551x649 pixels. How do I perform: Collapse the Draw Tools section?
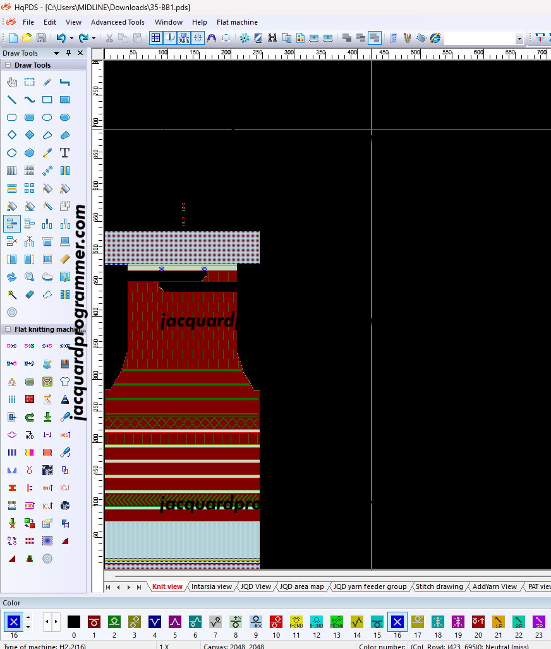(x=8, y=65)
